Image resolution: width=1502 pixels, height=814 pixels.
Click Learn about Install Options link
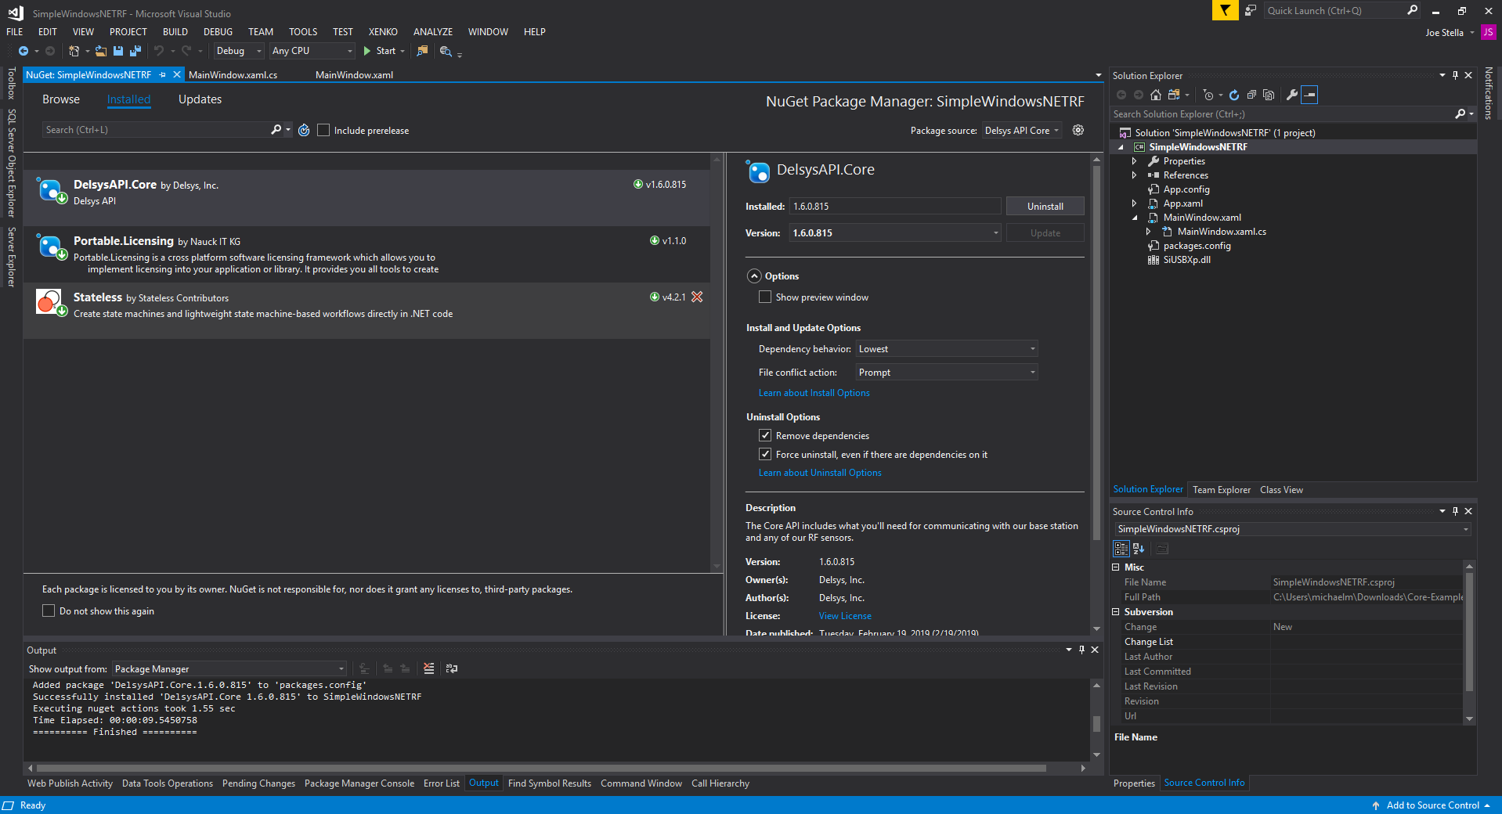[814, 393]
